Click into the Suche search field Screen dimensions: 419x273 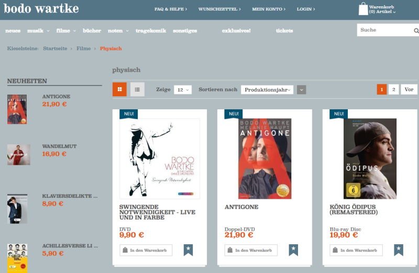click(x=385, y=30)
